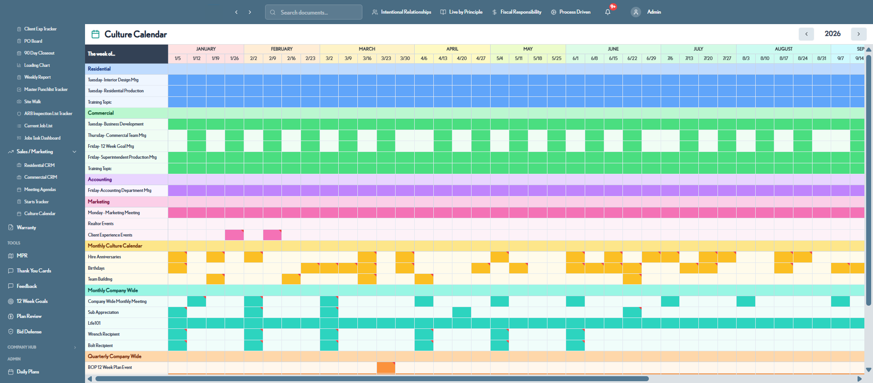Select the yellow Team Building cell for 1/19

tap(216, 279)
